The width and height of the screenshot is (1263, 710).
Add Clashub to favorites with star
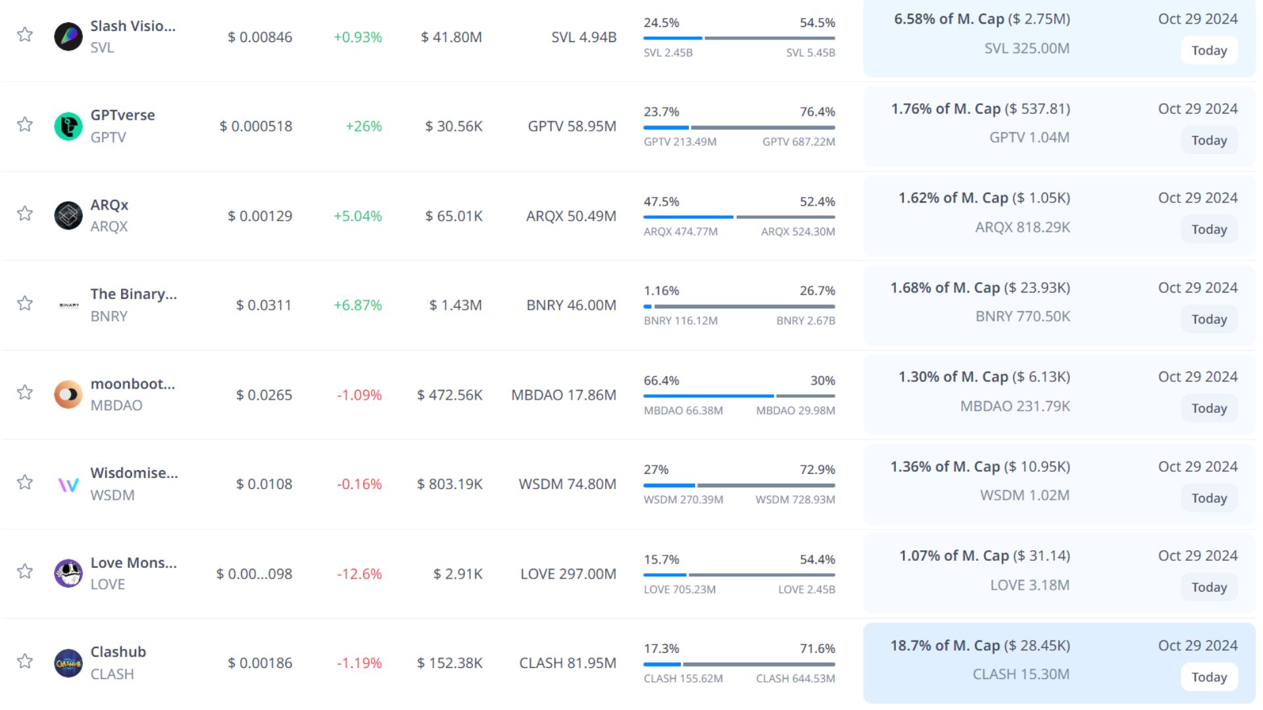click(x=25, y=661)
